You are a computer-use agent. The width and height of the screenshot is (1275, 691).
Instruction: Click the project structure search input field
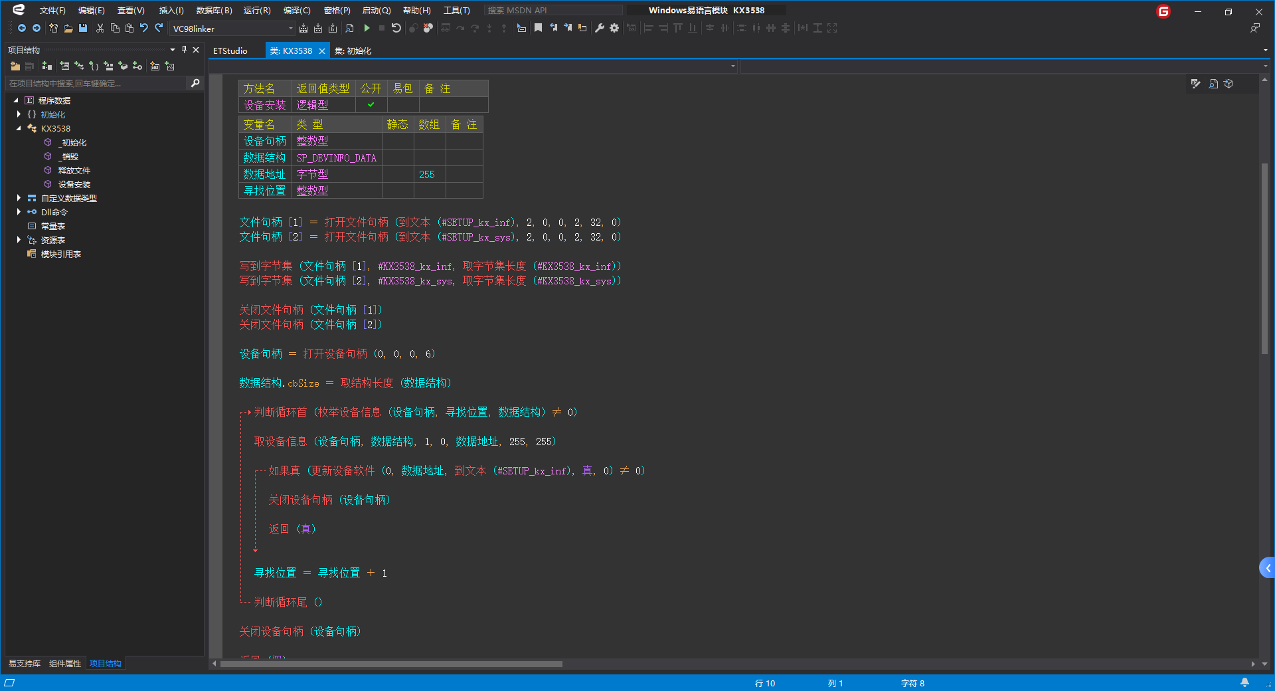97,83
